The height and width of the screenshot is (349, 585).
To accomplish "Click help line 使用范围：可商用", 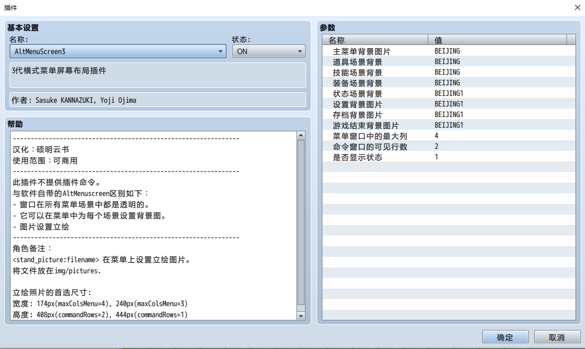I will click(45, 160).
